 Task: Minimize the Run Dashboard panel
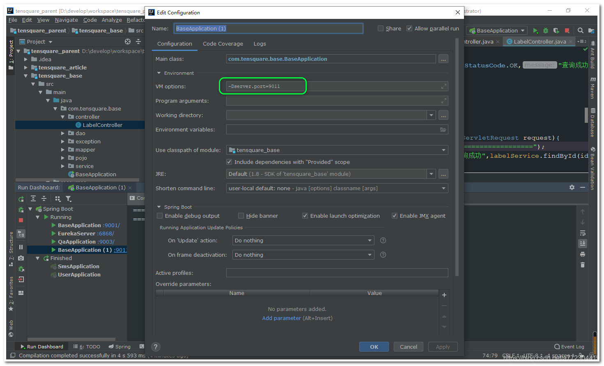pyautogui.click(x=582, y=187)
